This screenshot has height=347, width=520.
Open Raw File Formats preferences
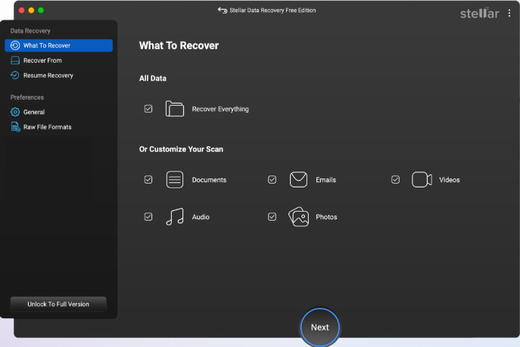[59, 127]
